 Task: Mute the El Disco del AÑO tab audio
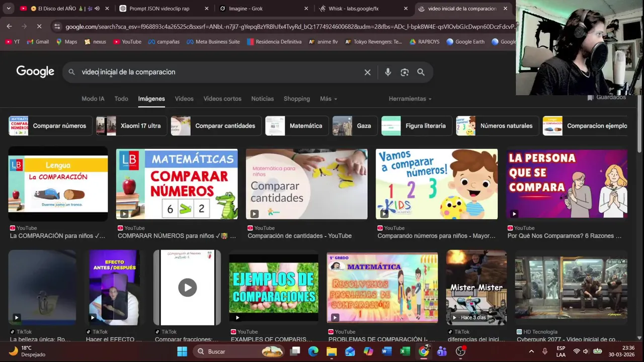tap(97, 9)
